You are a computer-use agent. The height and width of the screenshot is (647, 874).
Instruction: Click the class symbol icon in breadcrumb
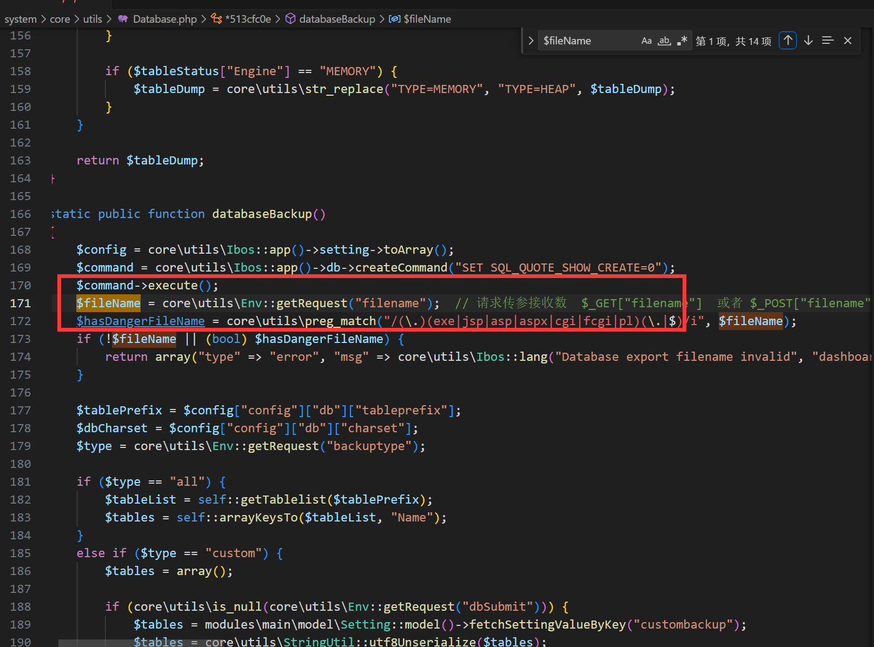pos(216,19)
